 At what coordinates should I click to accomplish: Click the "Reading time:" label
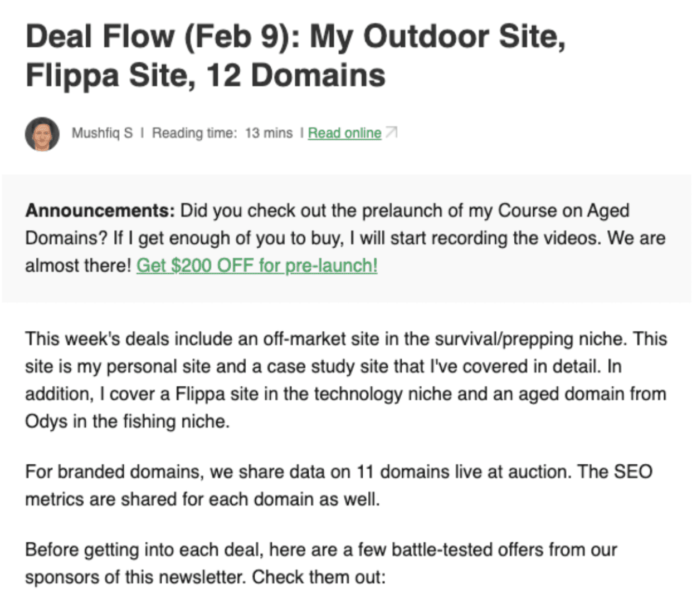click(x=194, y=133)
